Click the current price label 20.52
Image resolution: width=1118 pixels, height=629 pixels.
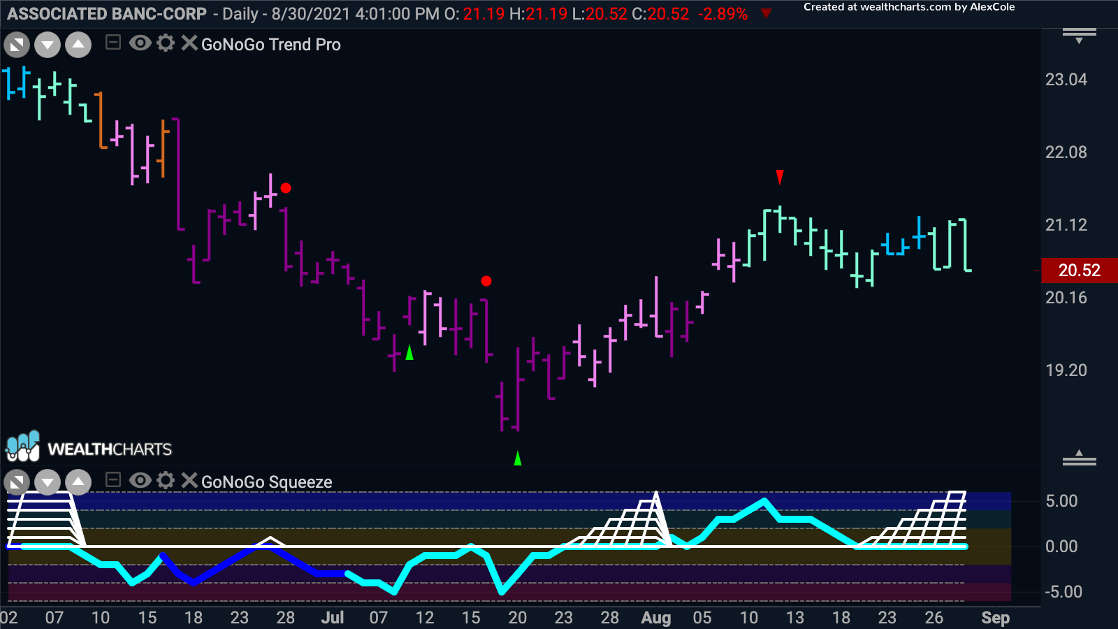click(1079, 270)
